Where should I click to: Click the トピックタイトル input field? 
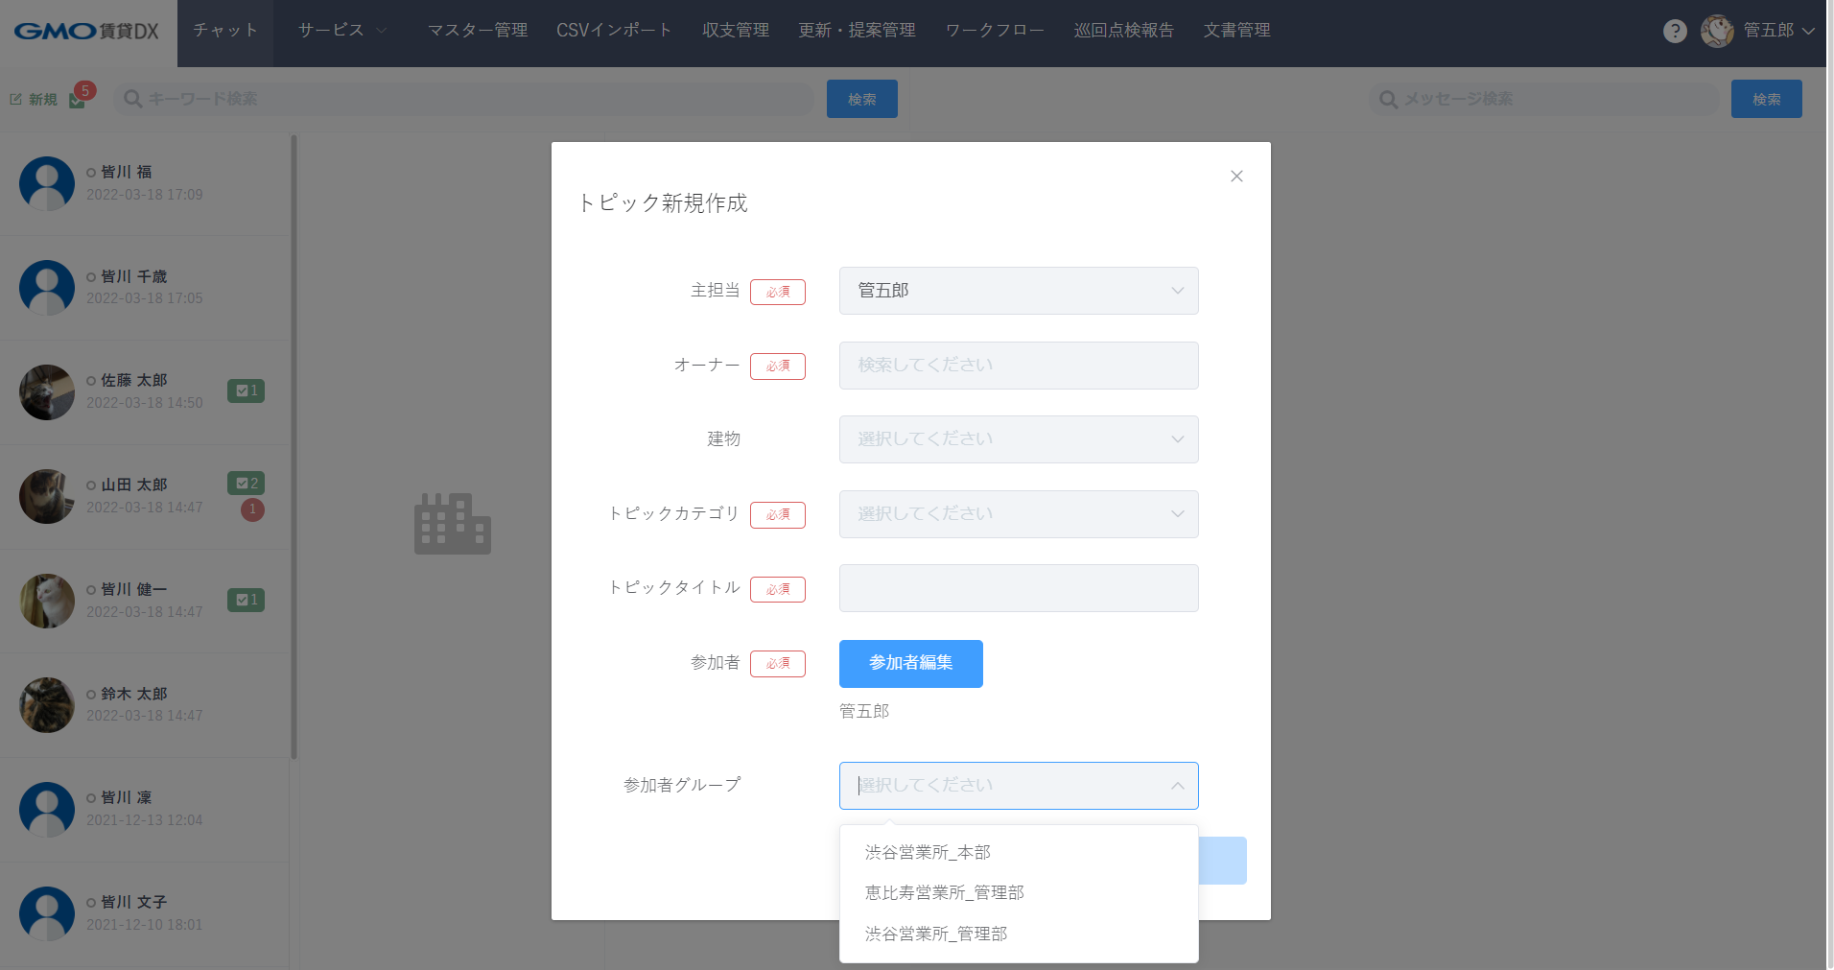point(1018,588)
